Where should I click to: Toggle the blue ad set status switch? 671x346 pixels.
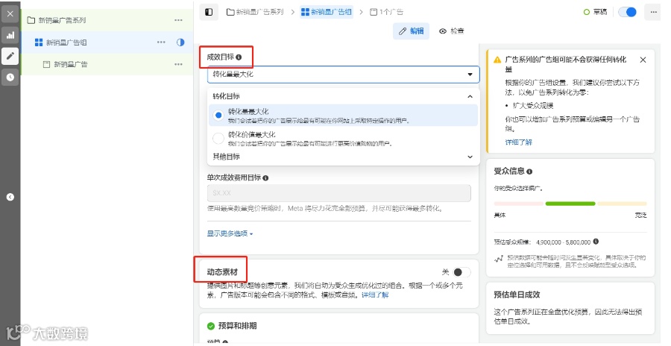click(628, 12)
